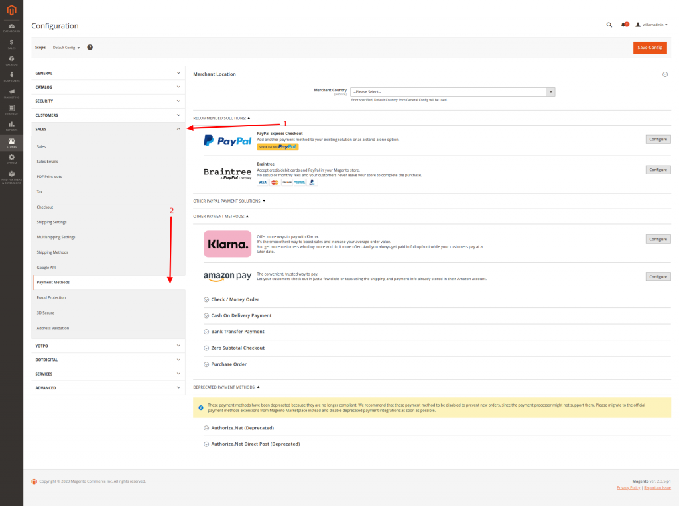Click Configure for PayPal Express Checkout

click(x=658, y=139)
